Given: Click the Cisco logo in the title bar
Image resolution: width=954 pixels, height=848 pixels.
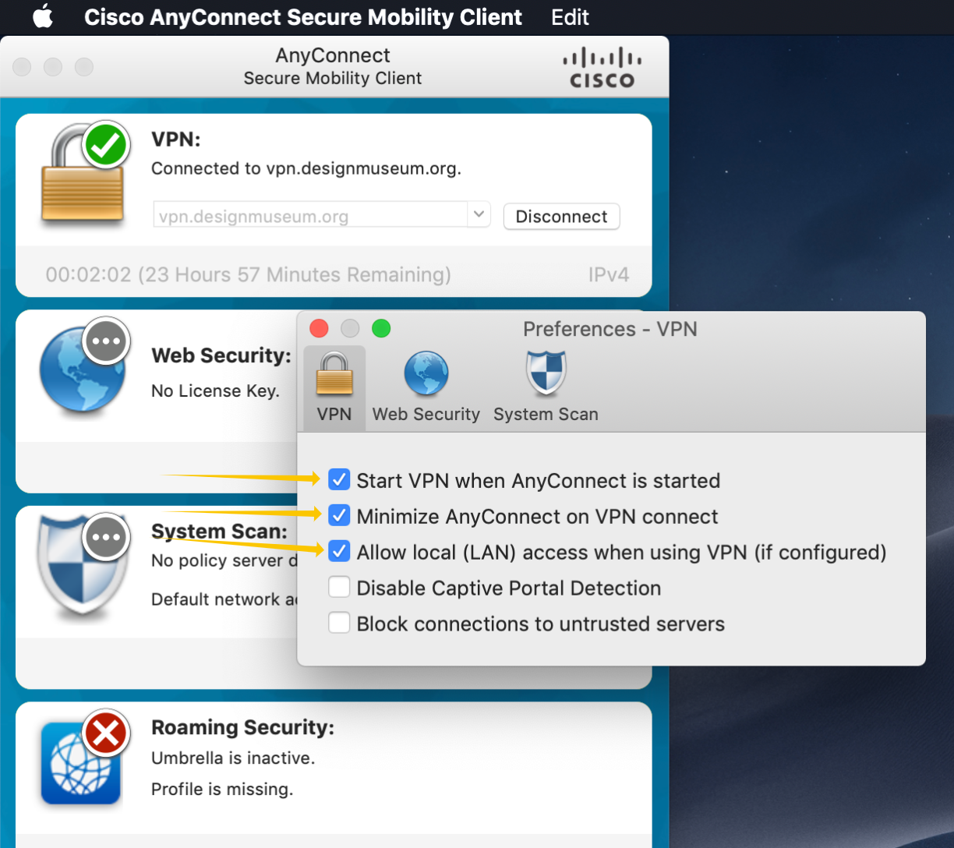Looking at the screenshot, I should (x=602, y=68).
